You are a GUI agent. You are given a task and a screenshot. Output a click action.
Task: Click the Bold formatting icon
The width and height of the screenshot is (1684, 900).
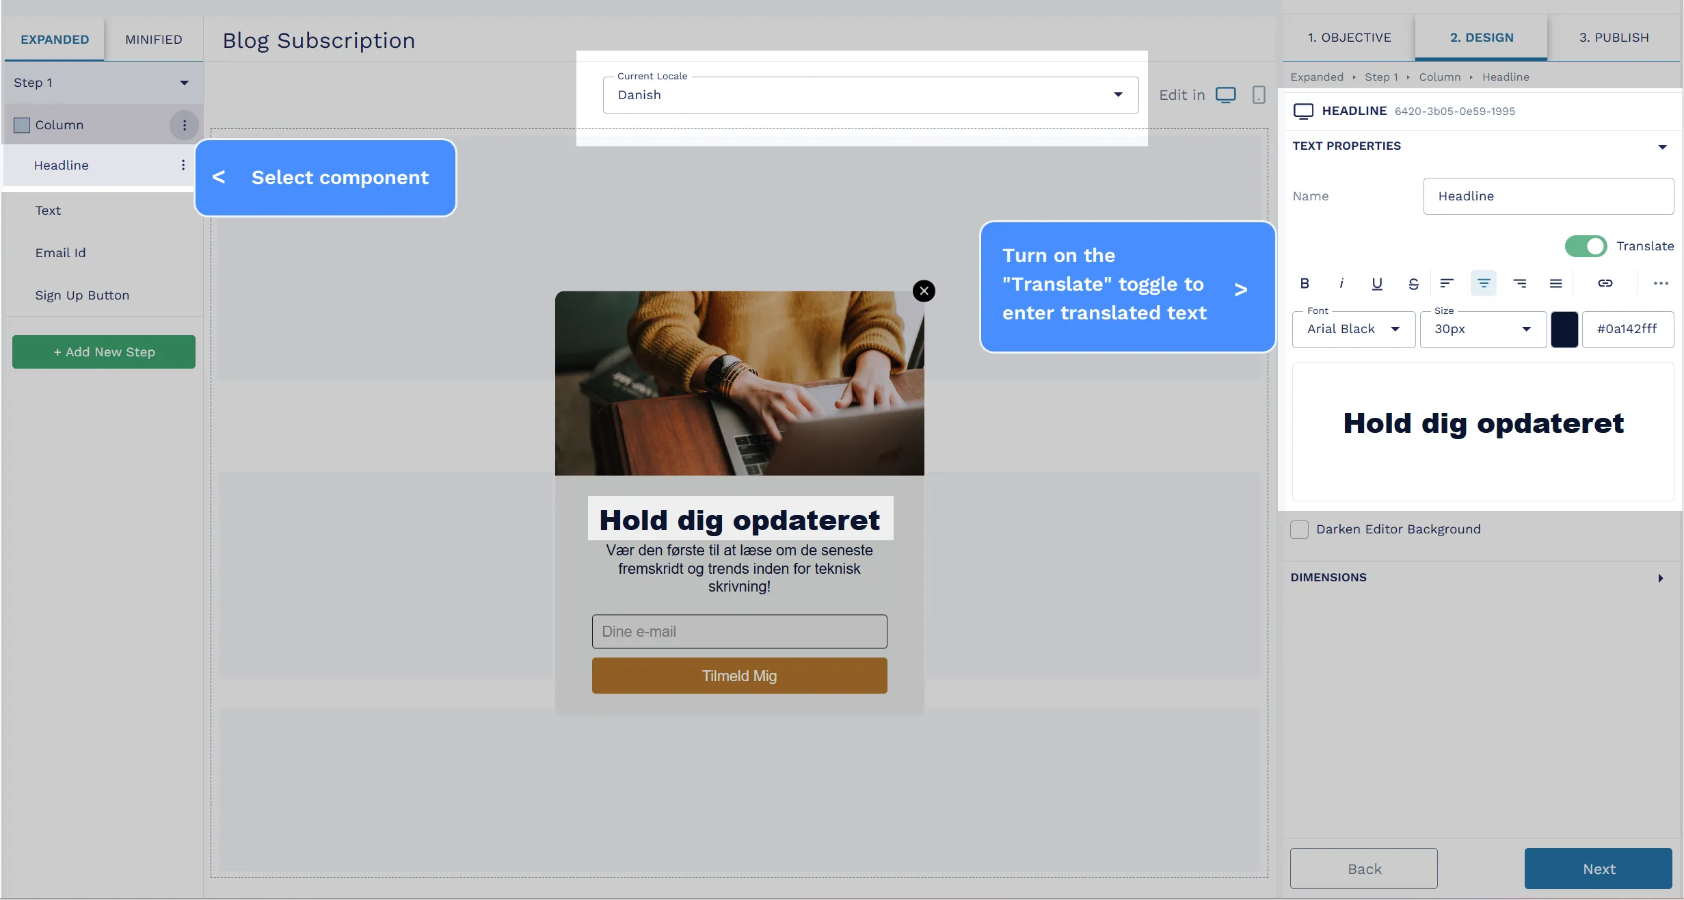1305,283
